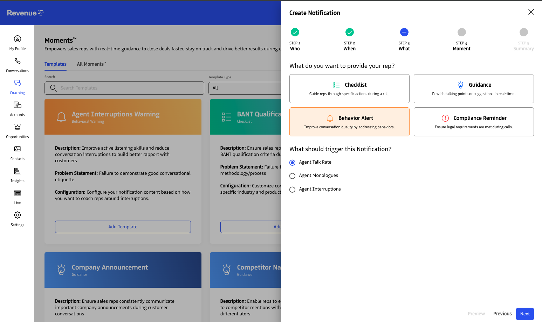The height and width of the screenshot is (322, 542).
Task: Open Opportunities crown icon
Action: tap(18, 127)
